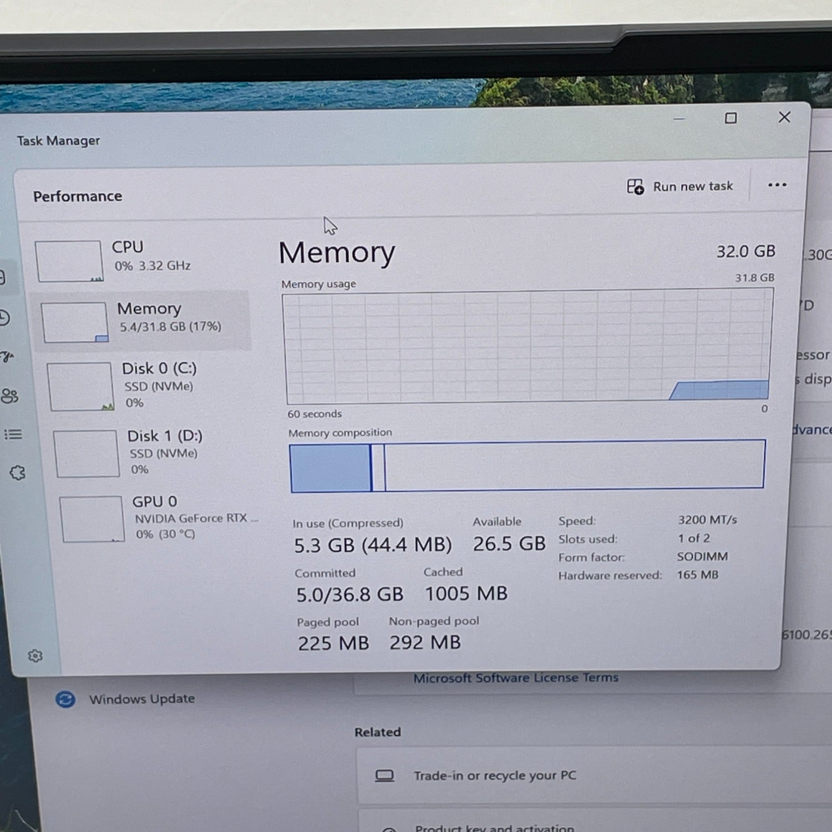The width and height of the screenshot is (832, 832).
Task: Open Trade-in or recycle your PC
Action: pyautogui.click(x=494, y=775)
